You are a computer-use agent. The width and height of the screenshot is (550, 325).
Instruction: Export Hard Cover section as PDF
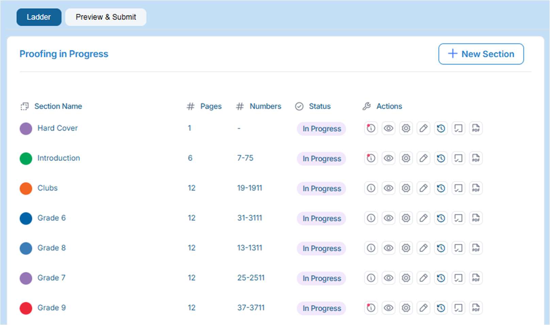(476, 128)
